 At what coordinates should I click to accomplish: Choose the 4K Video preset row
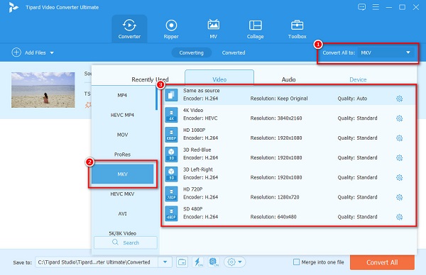tap(289, 115)
